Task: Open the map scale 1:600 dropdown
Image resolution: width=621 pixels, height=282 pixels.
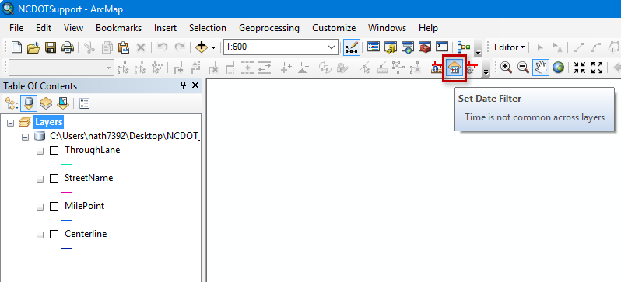Action: (332, 47)
